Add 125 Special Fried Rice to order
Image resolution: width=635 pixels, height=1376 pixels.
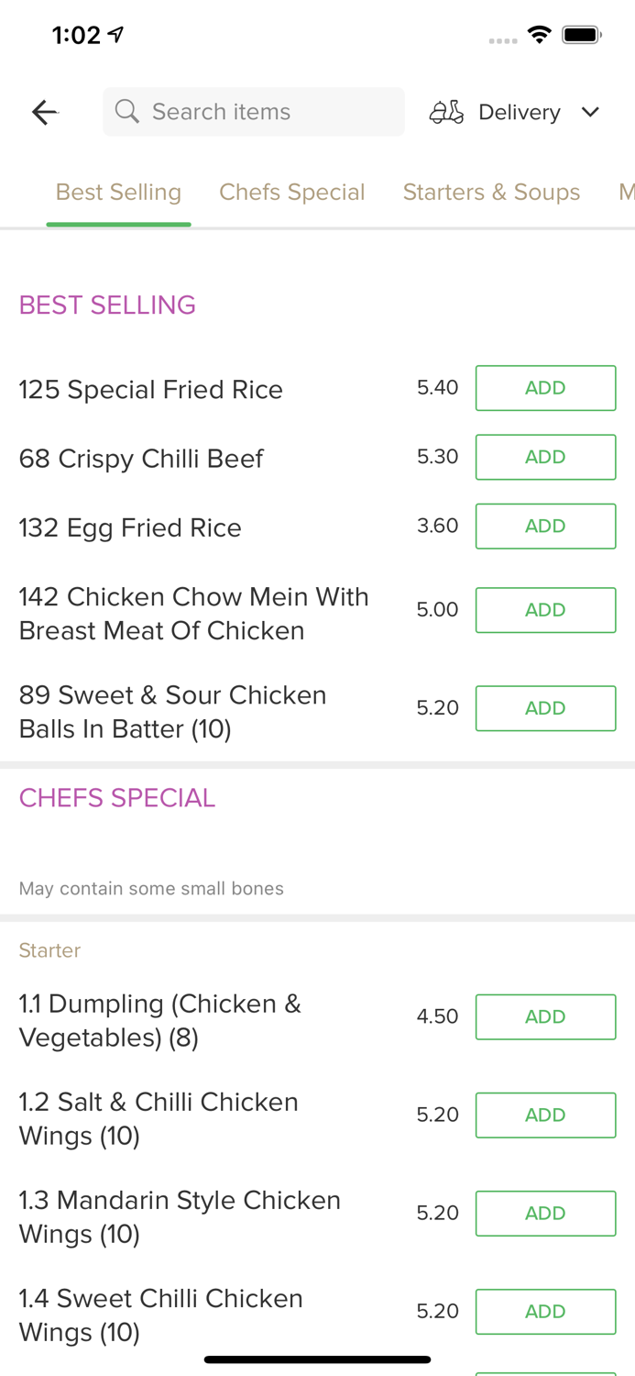point(545,387)
